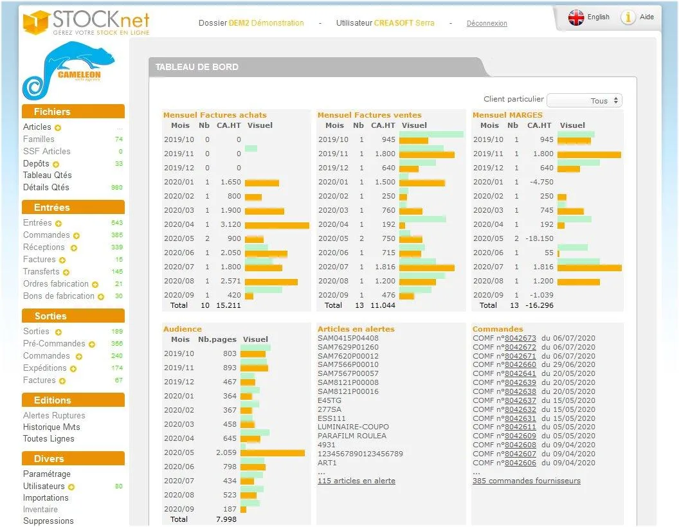Open Importations page
Image resolution: width=679 pixels, height=527 pixels.
tap(46, 497)
